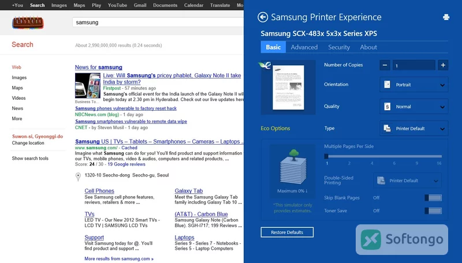Open the Cell Phones sitelink
The height and width of the screenshot is (263, 462).
(99, 191)
